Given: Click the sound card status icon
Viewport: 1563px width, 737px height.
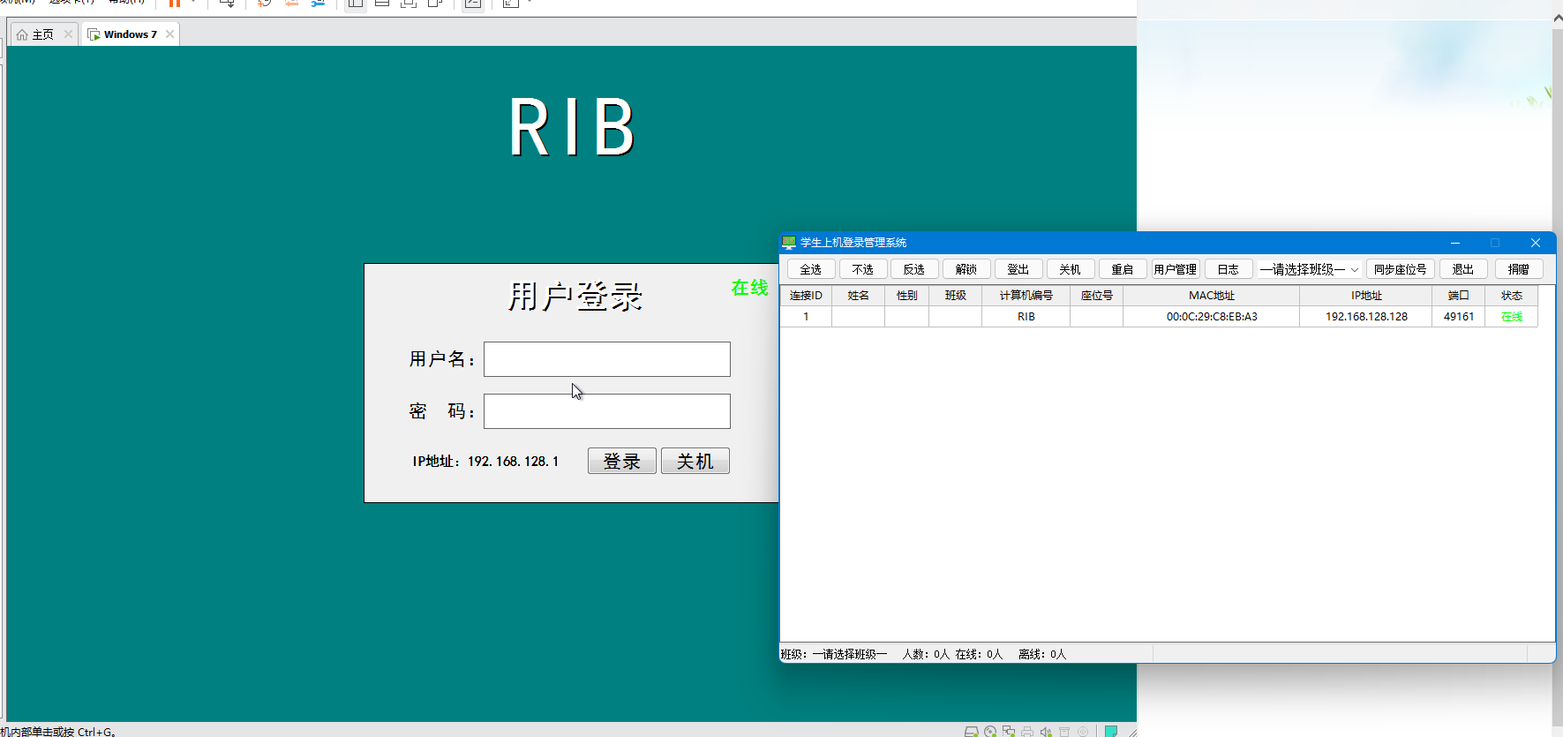Looking at the screenshot, I should pyautogui.click(x=1046, y=732).
